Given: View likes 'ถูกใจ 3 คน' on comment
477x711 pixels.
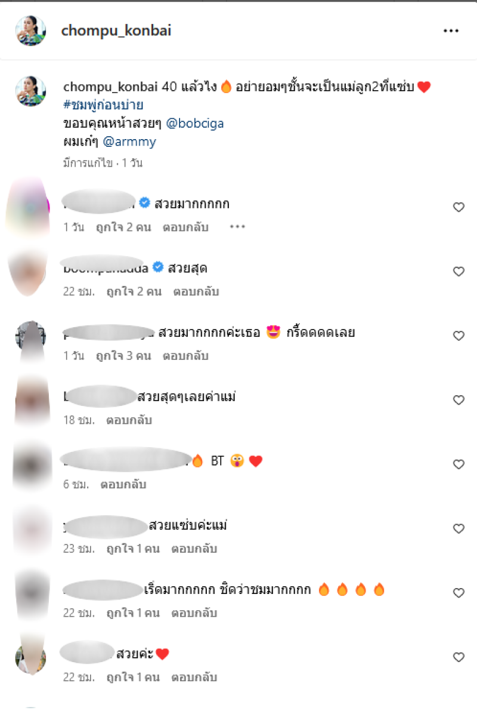Looking at the screenshot, I should coord(123,356).
